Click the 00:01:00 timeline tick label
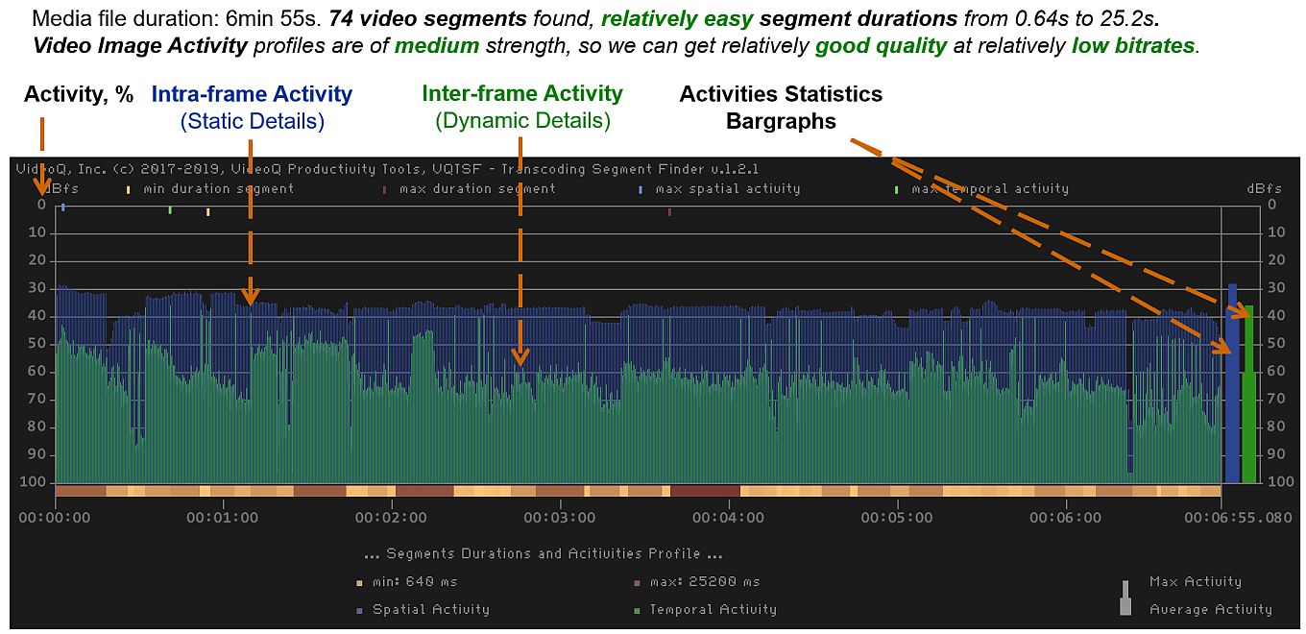Screen dimensions: 1306x634 pyautogui.click(x=223, y=518)
